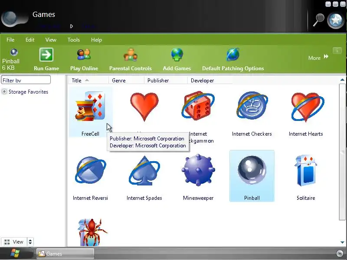
Task: Open the View up-down arrow dropdown
Action: point(30,242)
